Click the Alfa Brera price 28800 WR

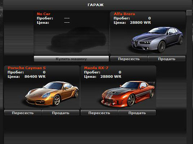[x=140, y=22]
